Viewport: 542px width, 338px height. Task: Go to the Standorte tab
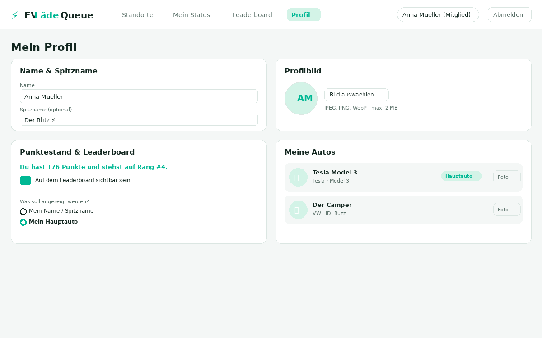138,15
